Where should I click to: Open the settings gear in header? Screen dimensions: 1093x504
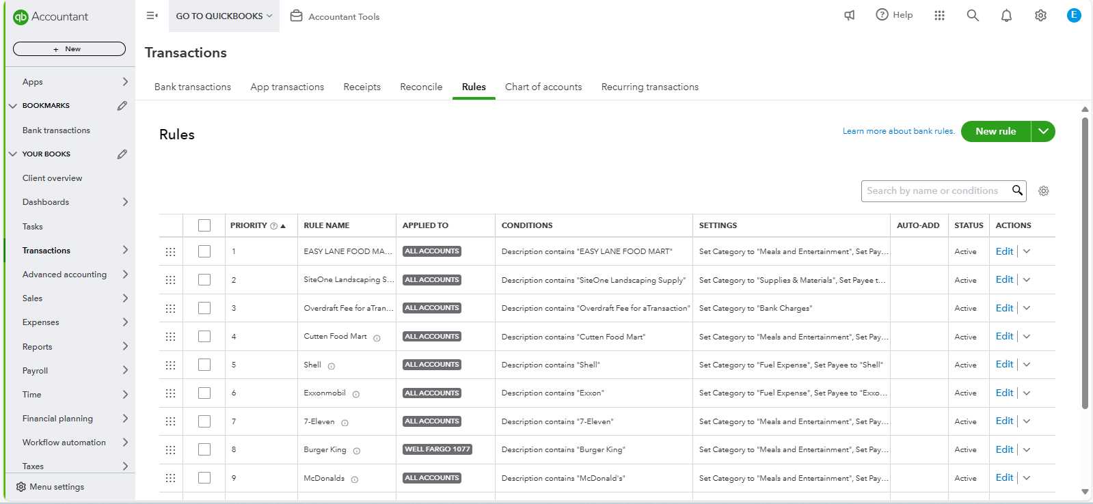1040,15
